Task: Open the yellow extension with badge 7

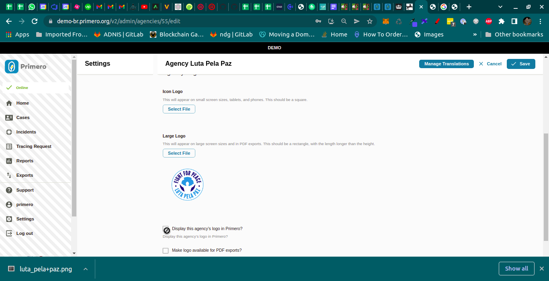Action: click(451, 22)
